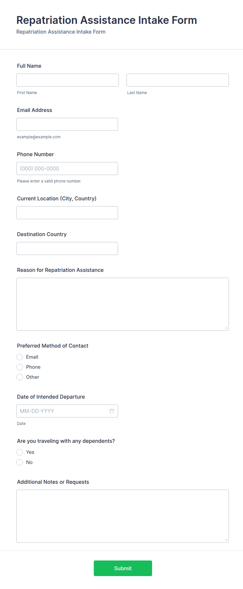Focus the Last Name input field
243x589 pixels.
pyautogui.click(x=178, y=80)
